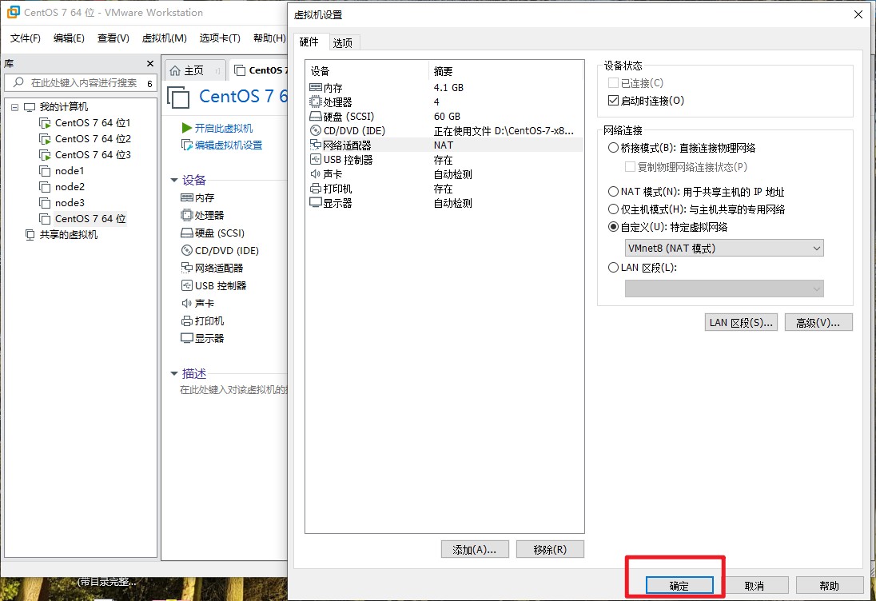Click the 开启此虚拟机 link
Screen dimensions: 876x601
coord(224,128)
